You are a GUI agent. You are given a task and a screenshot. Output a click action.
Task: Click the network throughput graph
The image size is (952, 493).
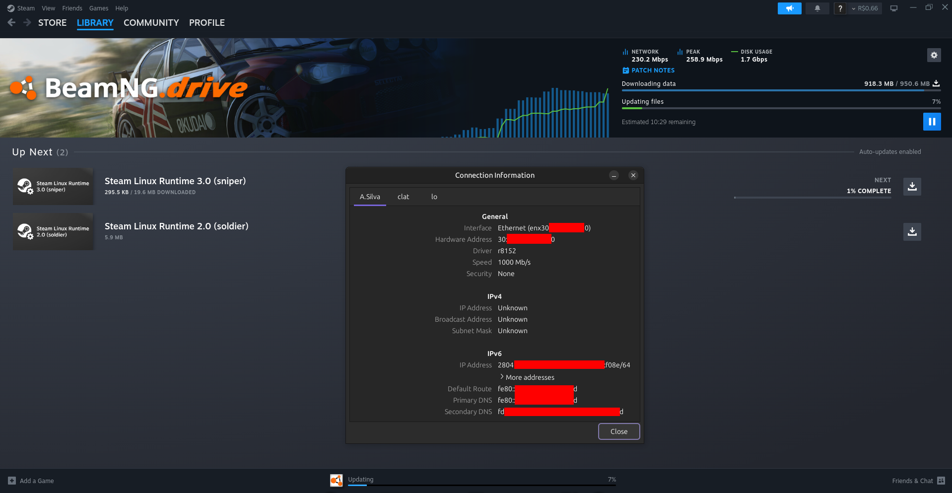point(526,113)
